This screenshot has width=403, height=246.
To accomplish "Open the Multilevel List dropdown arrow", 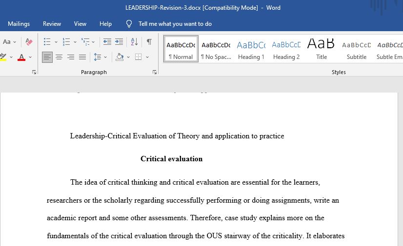I will 93,42.
